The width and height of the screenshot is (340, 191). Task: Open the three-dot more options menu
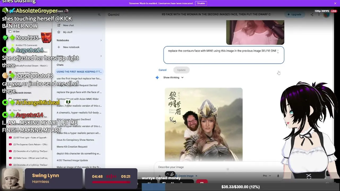click(319, 15)
